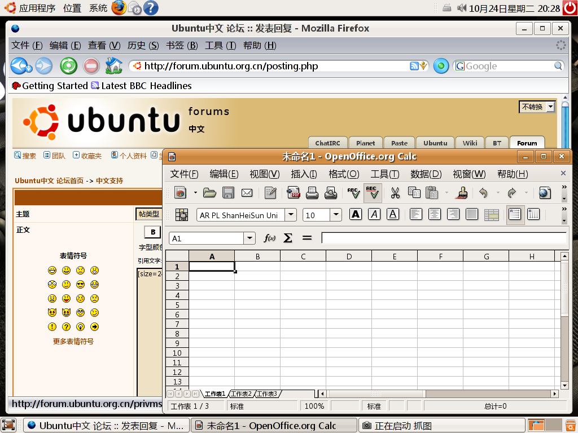Toggle Italic formatting in Calc
The image size is (578, 433).
point(374,214)
